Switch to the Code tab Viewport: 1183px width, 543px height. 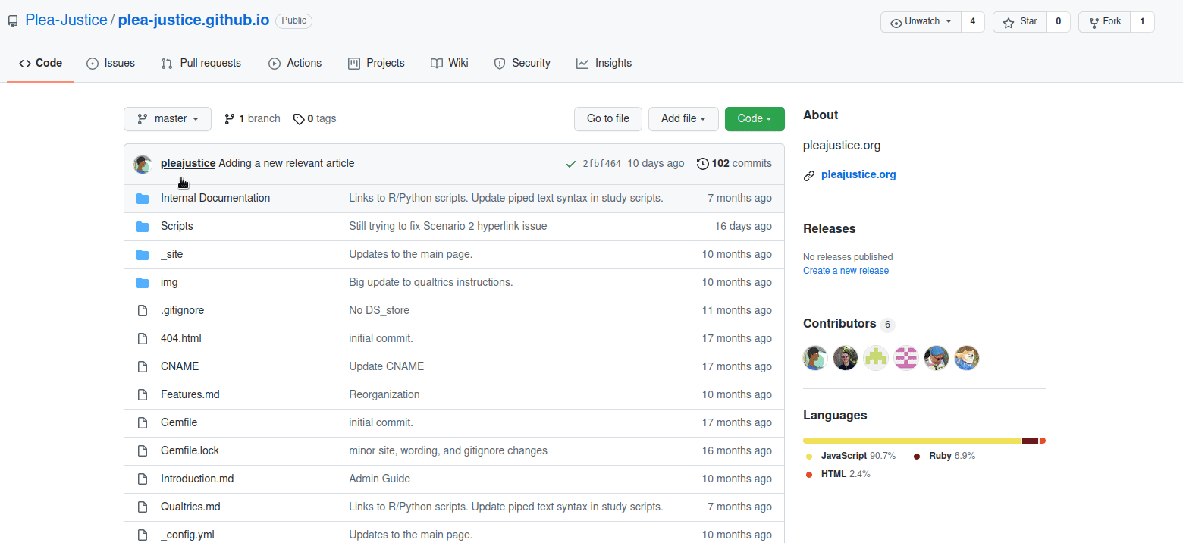[x=40, y=64]
